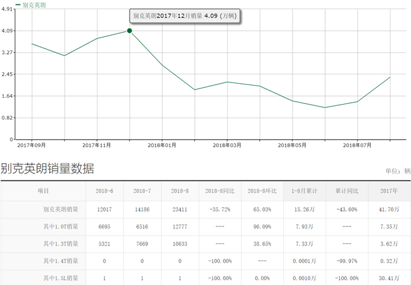
Task: Click the 7.93万 cell
Action: (305, 227)
